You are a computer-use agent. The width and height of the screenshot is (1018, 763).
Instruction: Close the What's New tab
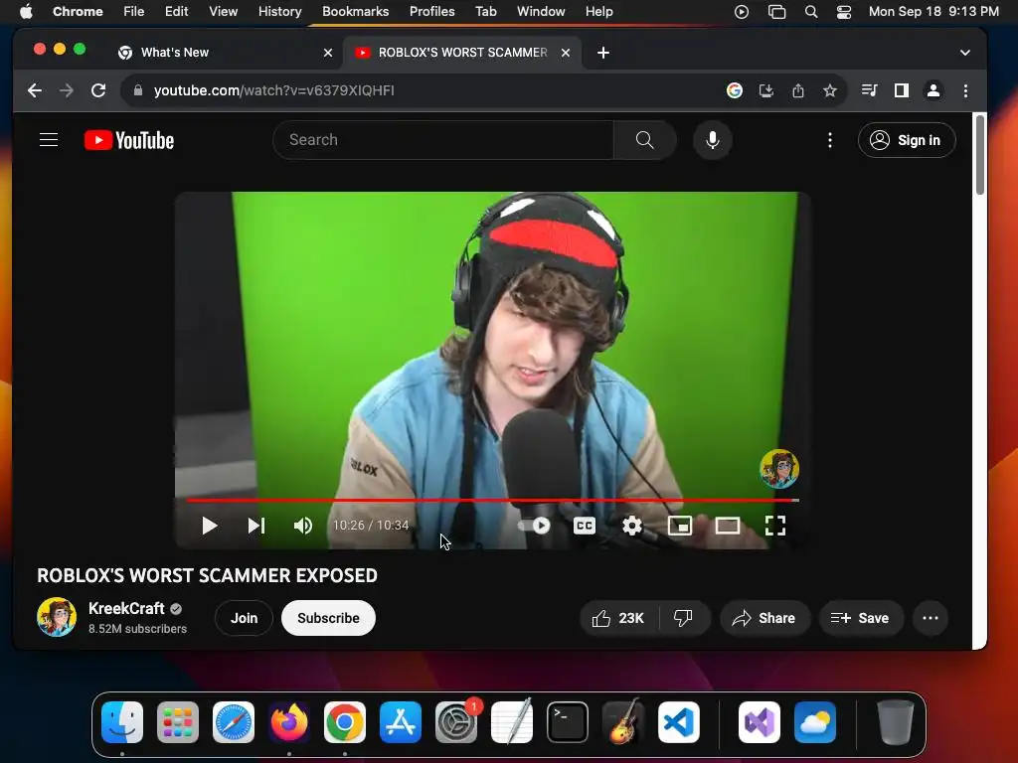point(328,53)
